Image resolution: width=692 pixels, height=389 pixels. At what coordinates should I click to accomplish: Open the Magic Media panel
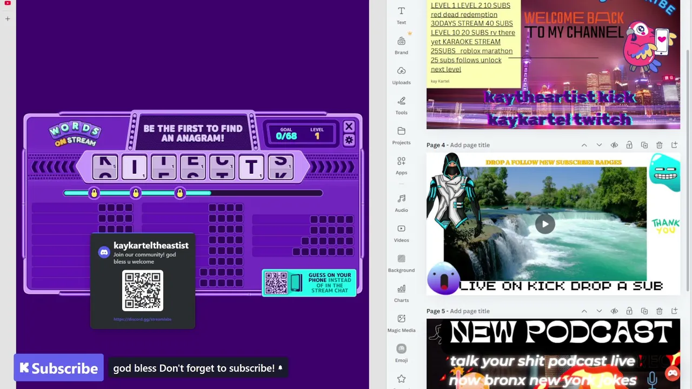coord(401,323)
